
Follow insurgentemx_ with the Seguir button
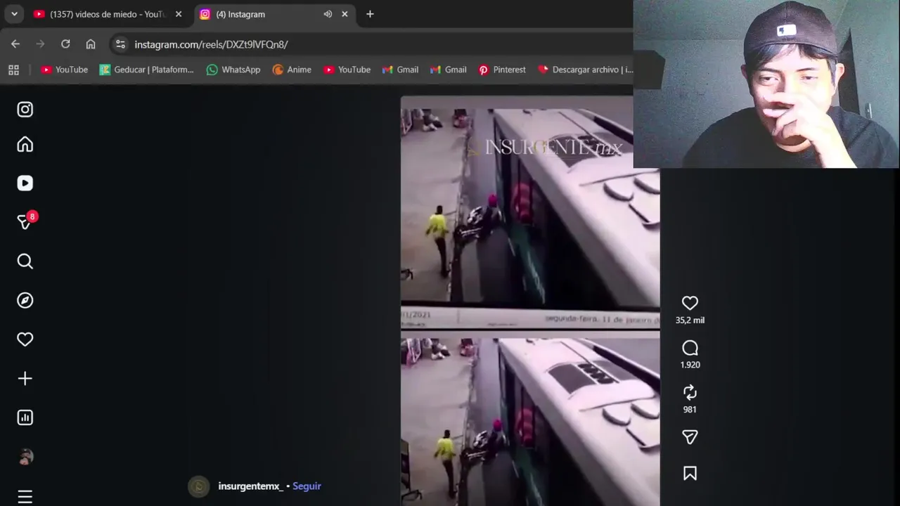click(x=307, y=486)
